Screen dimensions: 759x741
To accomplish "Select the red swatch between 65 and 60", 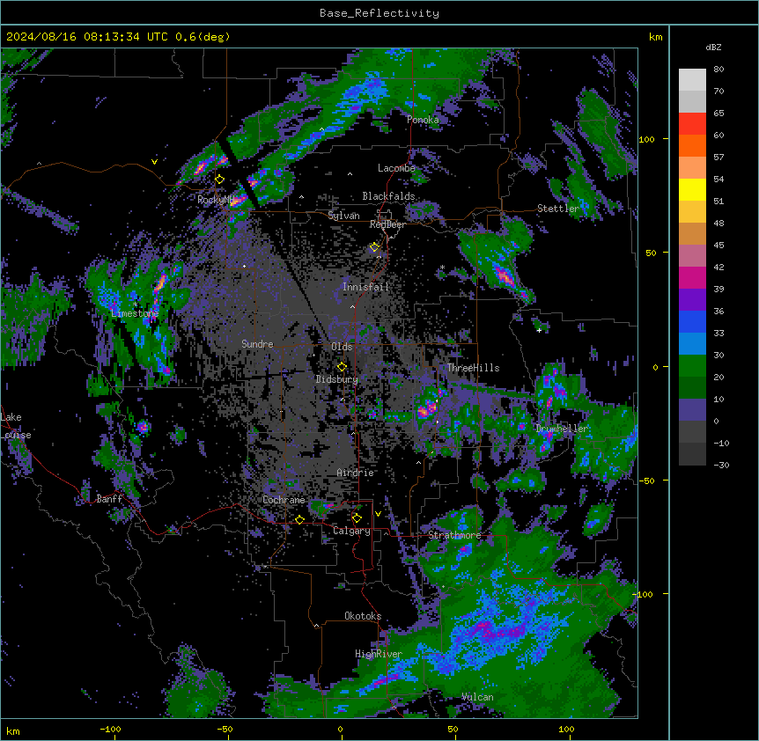I will coord(692,124).
